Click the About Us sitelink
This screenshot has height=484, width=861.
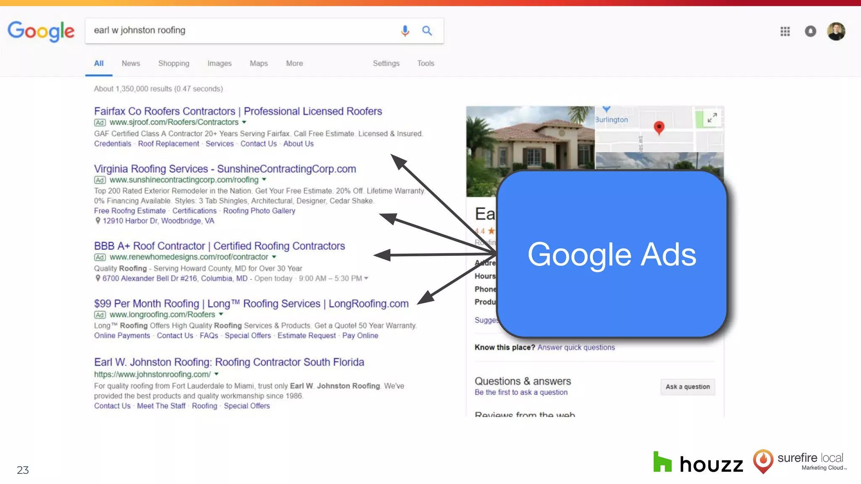pos(298,144)
